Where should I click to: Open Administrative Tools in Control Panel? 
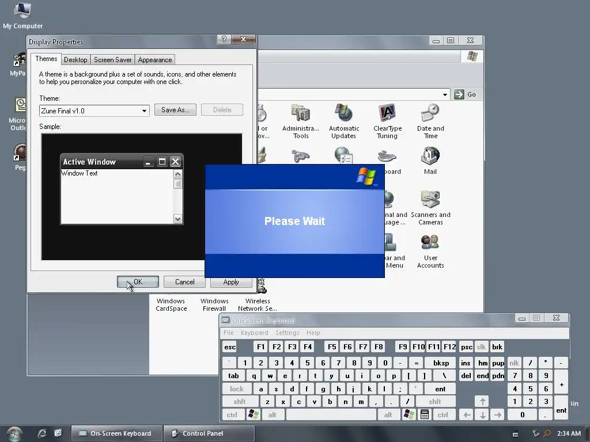pos(301,121)
